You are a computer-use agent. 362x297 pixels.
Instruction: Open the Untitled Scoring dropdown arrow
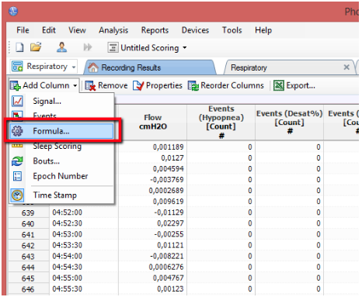pos(185,48)
